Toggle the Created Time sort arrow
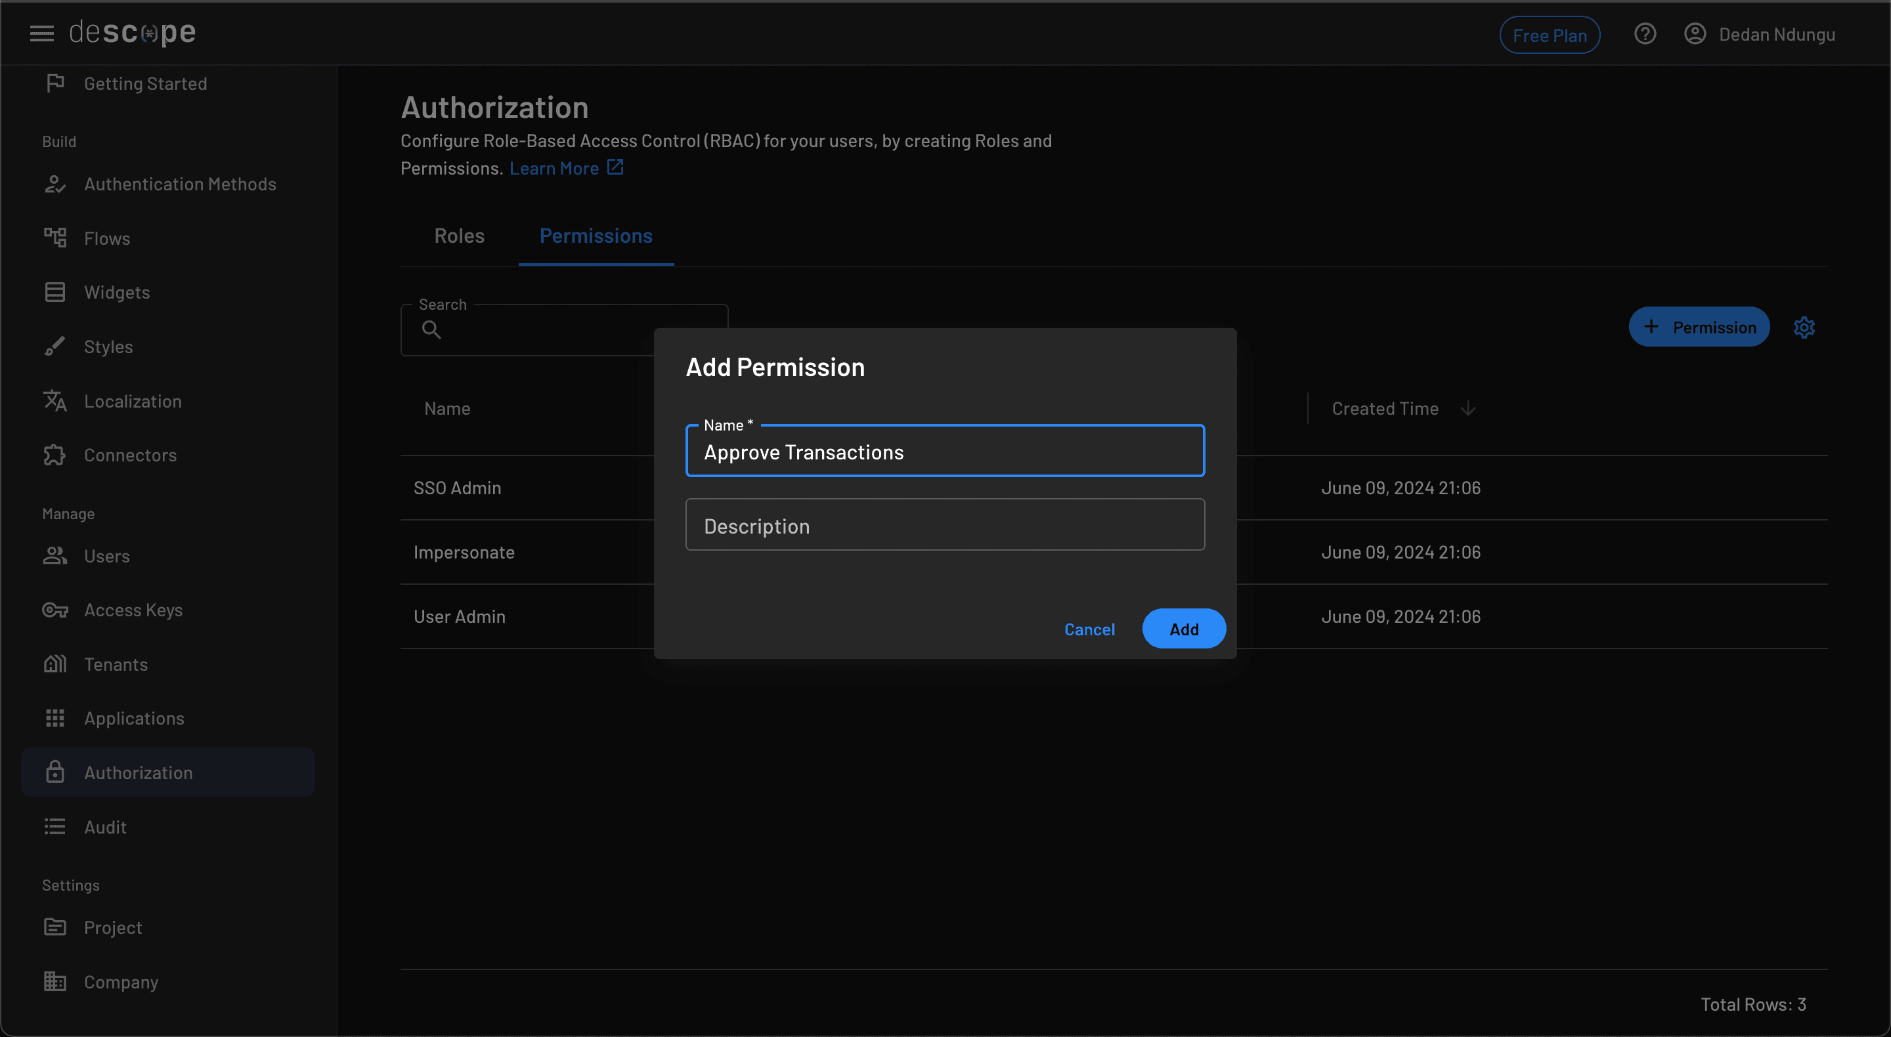Image resolution: width=1891 pixels, height=1037 pixels. point(1467,408)
